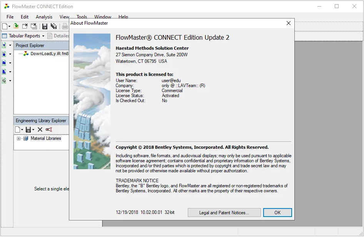The height and width of the screenshot is (237, 364).
Task: Select the circular pipe worksheet icon
Action: [4, 54]
